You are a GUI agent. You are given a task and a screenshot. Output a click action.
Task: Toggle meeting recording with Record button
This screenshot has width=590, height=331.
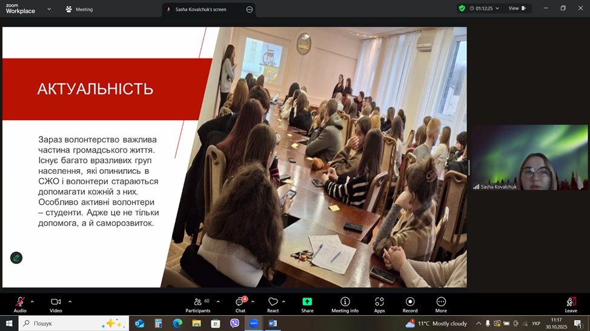(x=410, y=304)
